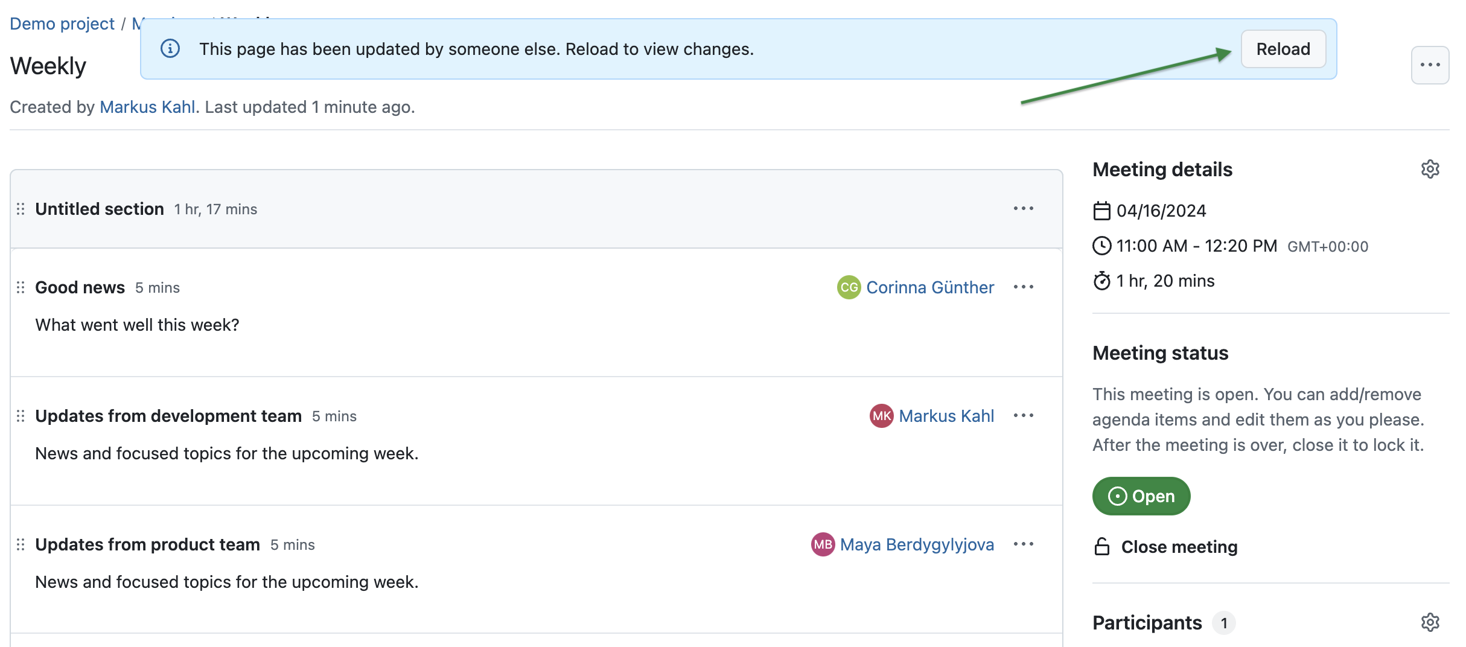The width and height of the screenshot is (1466, 647).
Task: Click the timer icon beside 1 hr, 20 mins
Action: [x=1102, y=280]
